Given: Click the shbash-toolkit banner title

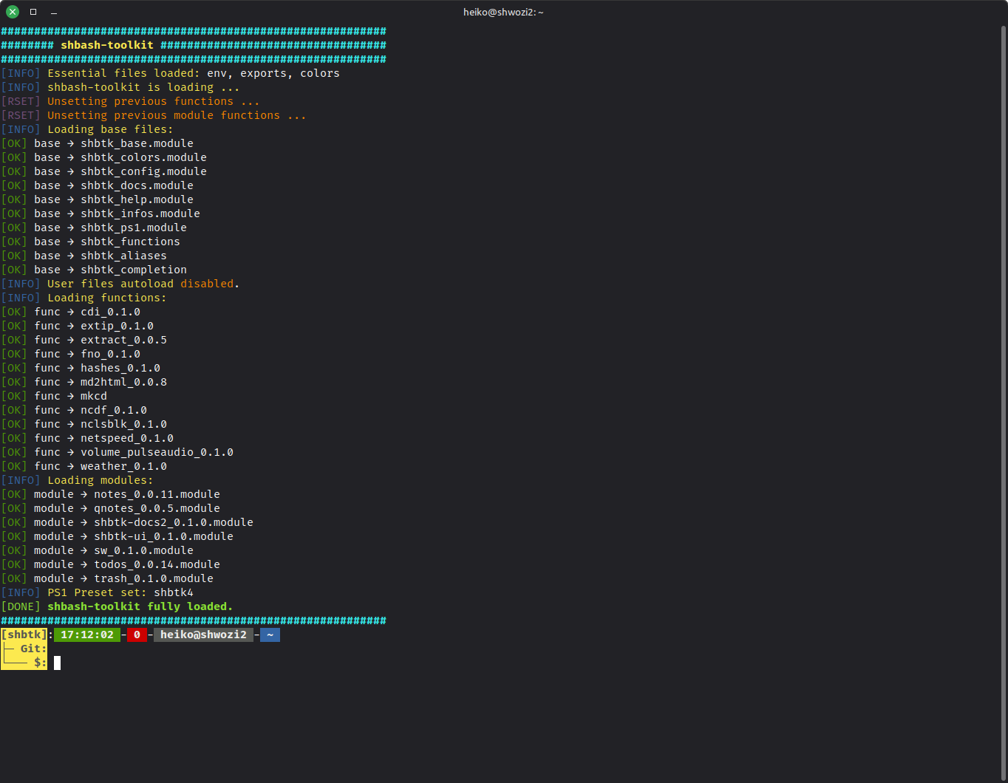Looking at the screenshot, I should [107, 45].
